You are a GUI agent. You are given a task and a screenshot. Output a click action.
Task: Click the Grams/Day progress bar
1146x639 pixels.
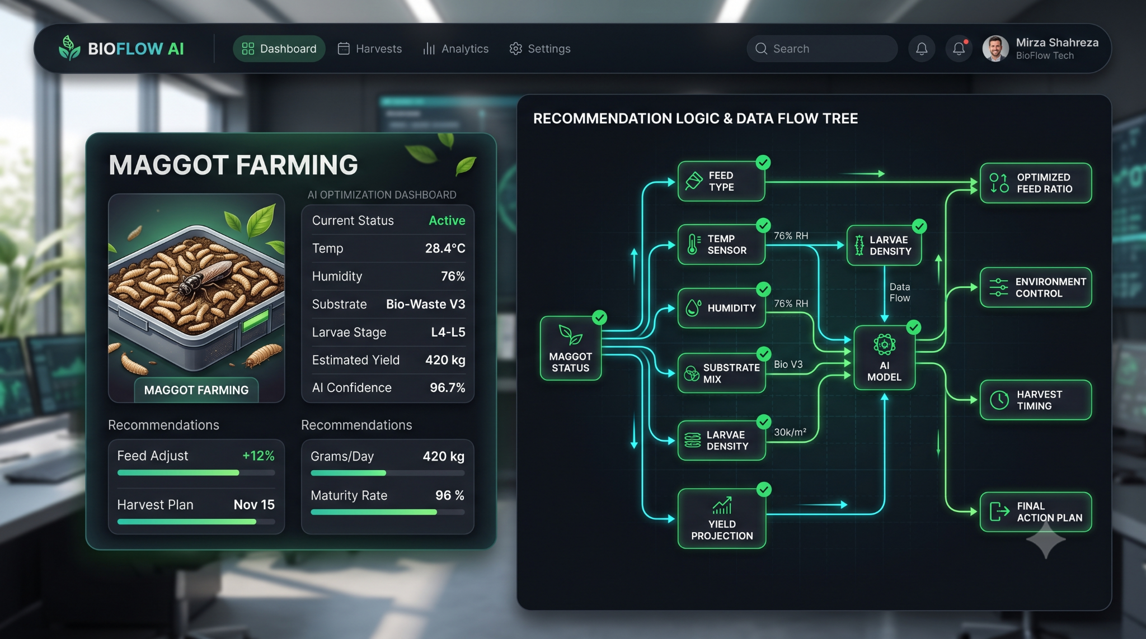point(388,473)
